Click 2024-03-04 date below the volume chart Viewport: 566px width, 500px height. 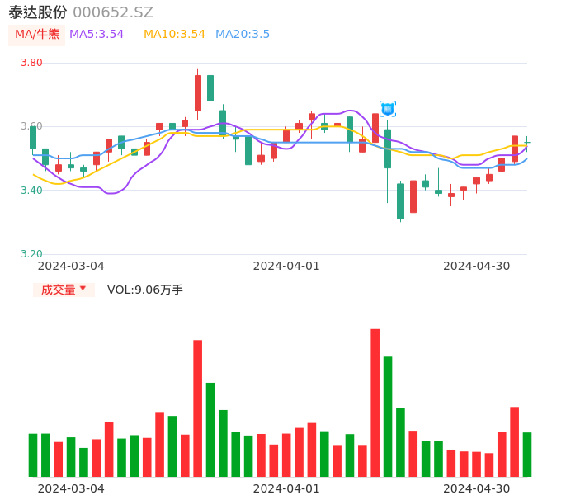(x=71, y=488)
